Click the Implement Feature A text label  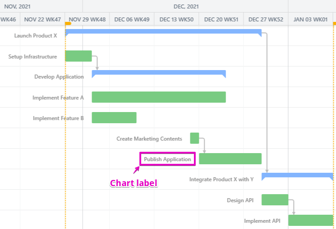coord(58,98)
